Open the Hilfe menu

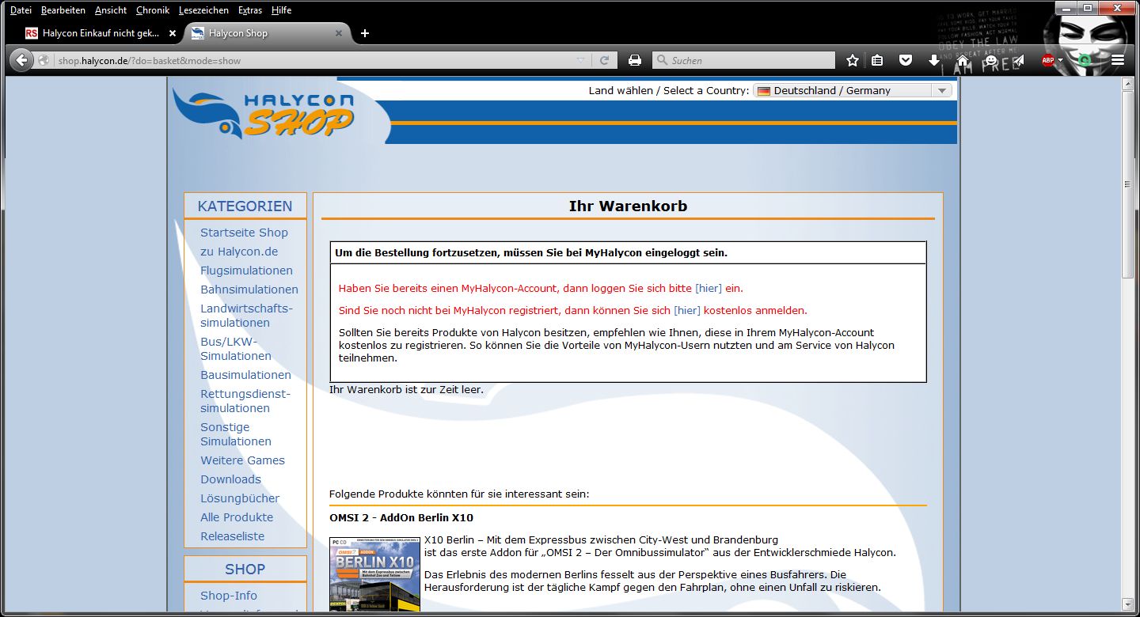tap(281, 10)
